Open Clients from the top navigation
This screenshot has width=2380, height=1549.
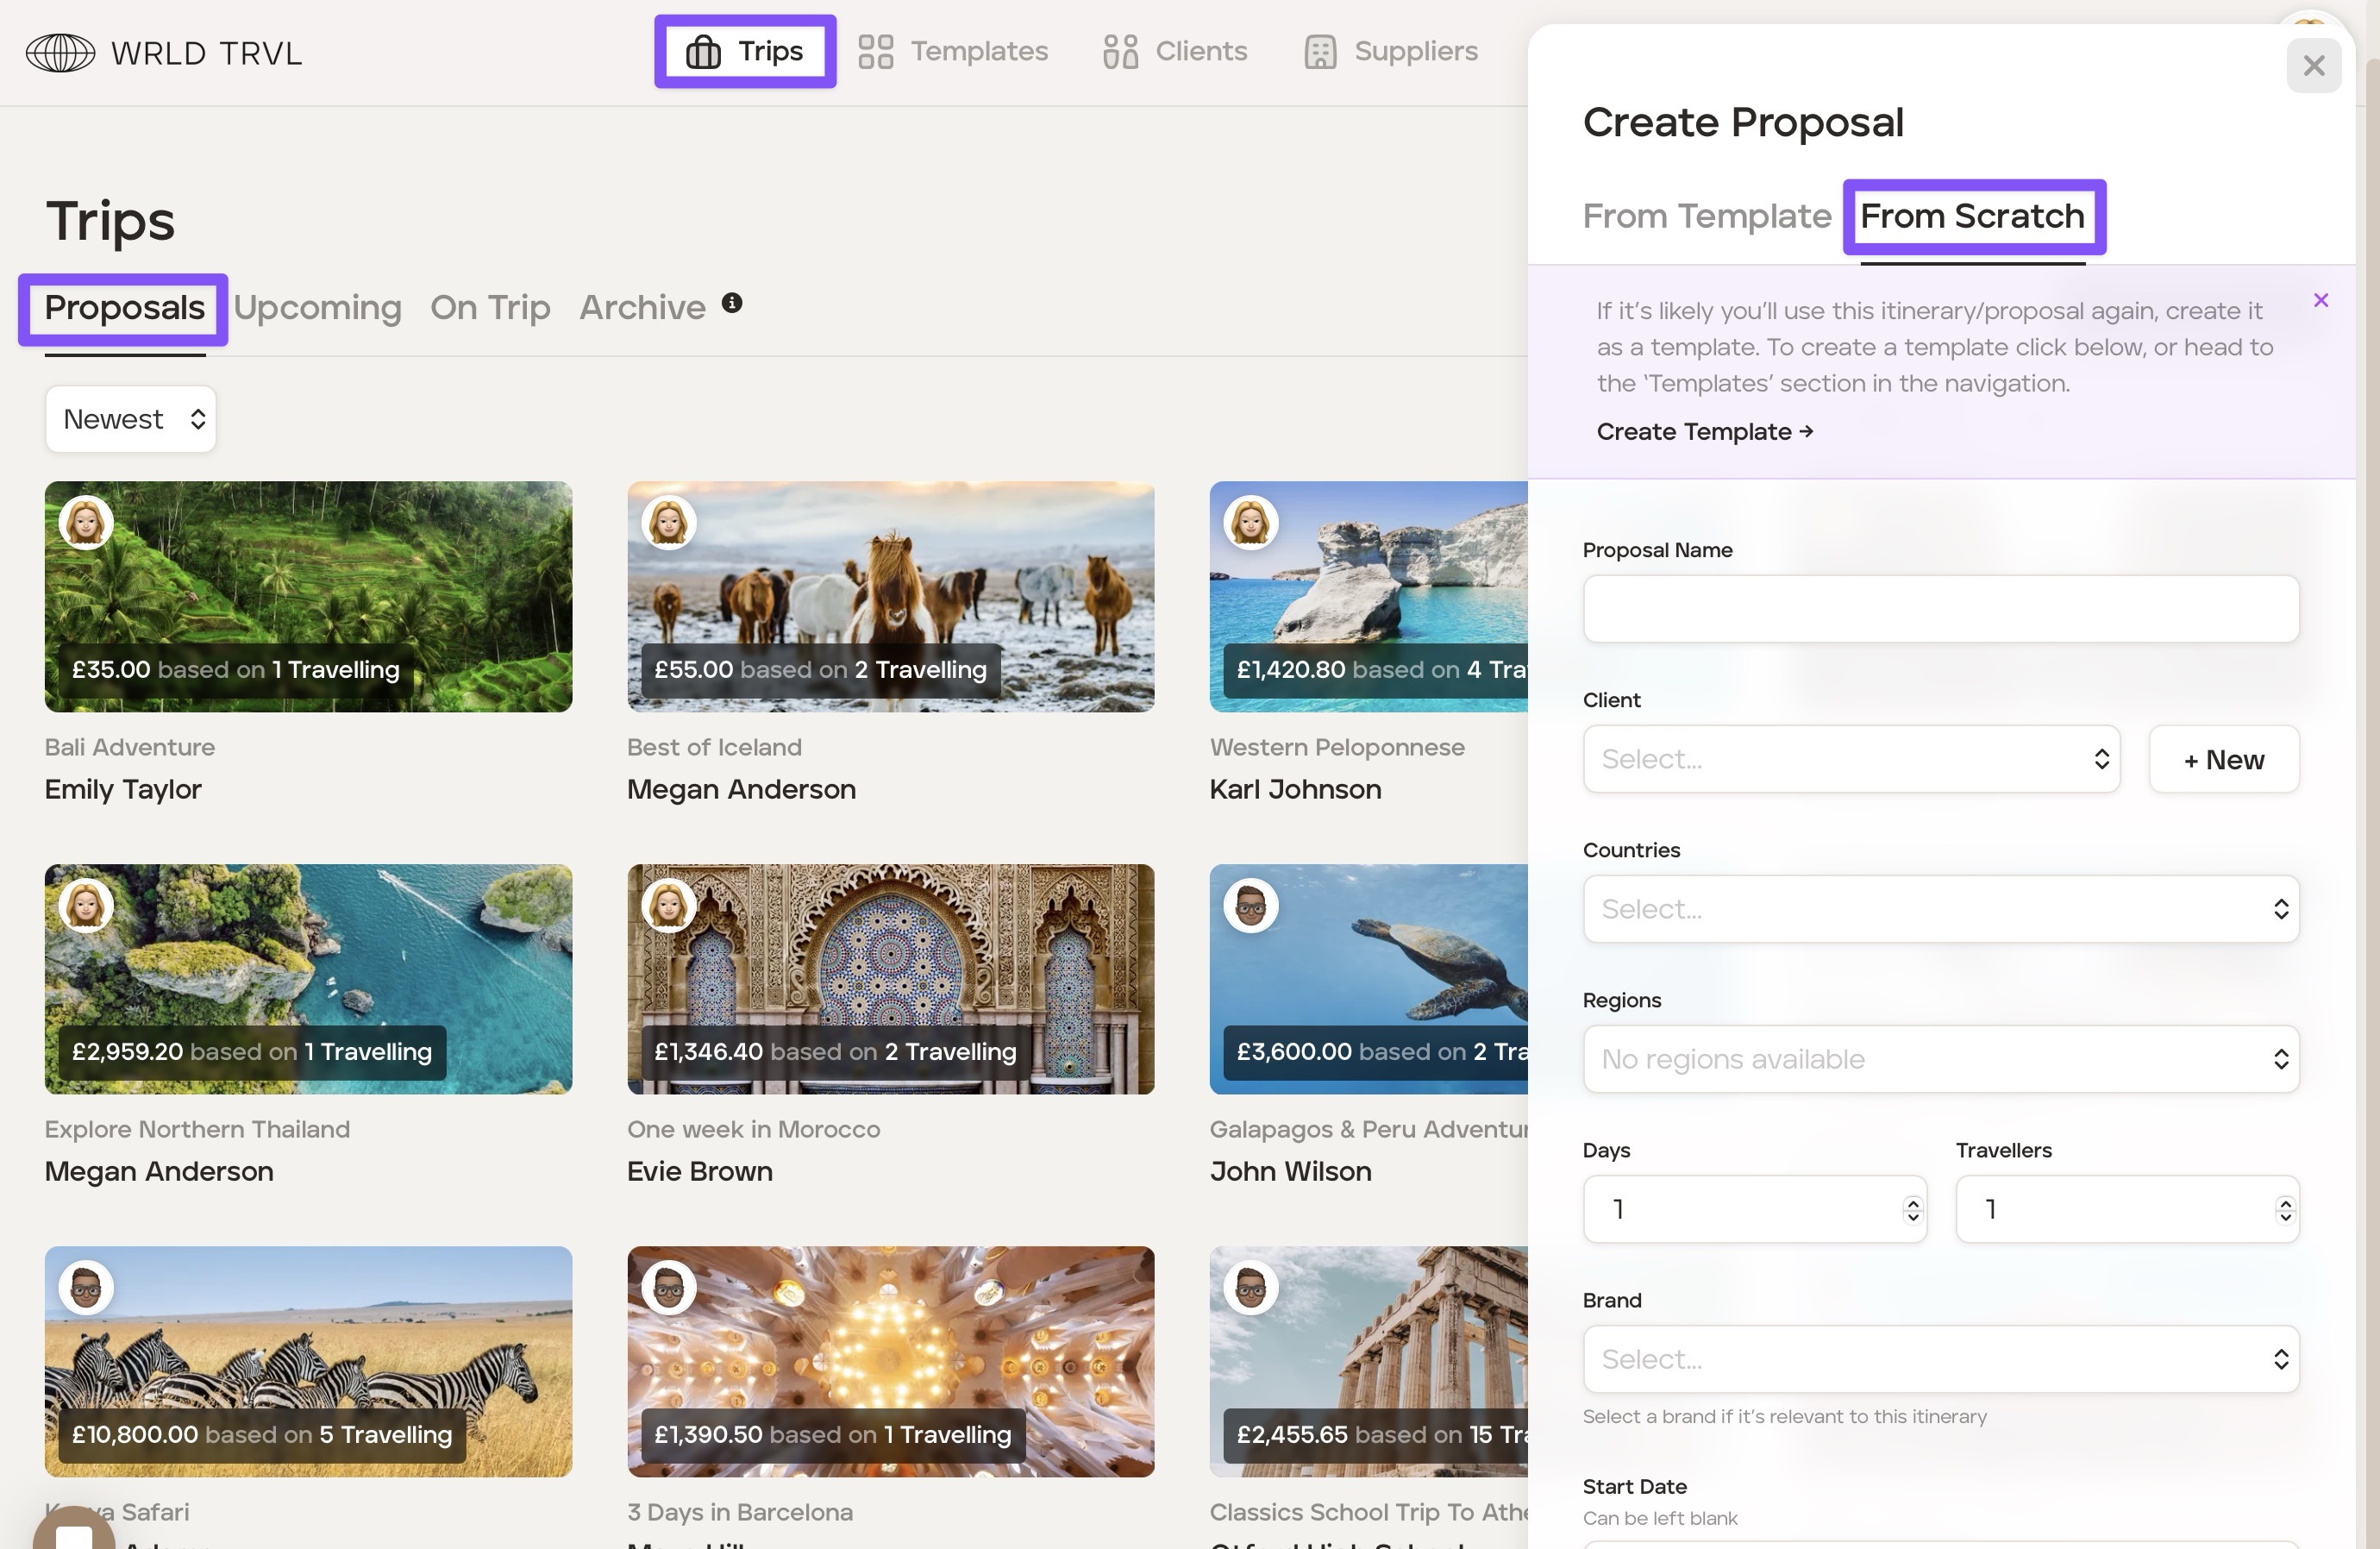pos(1175,51)
